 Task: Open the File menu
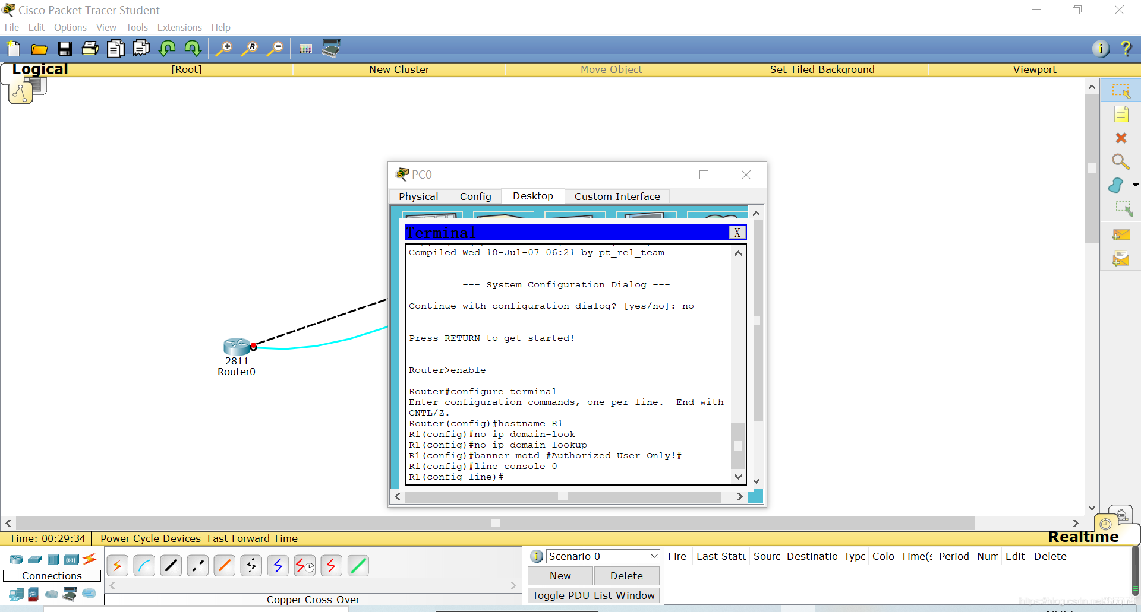pos(12,27)
